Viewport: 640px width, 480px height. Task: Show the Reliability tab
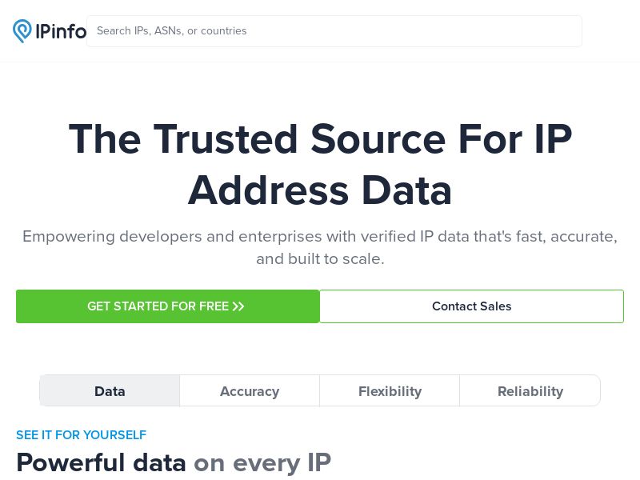(530, 391)
